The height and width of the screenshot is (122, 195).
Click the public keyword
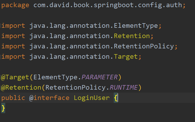pyautogui.click(x=13, y=98)
